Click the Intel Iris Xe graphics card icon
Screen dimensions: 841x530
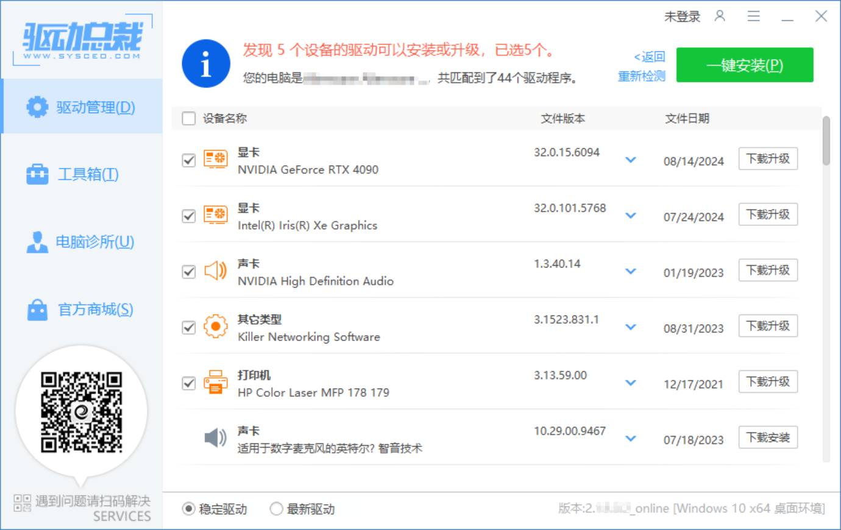[215, 214]
